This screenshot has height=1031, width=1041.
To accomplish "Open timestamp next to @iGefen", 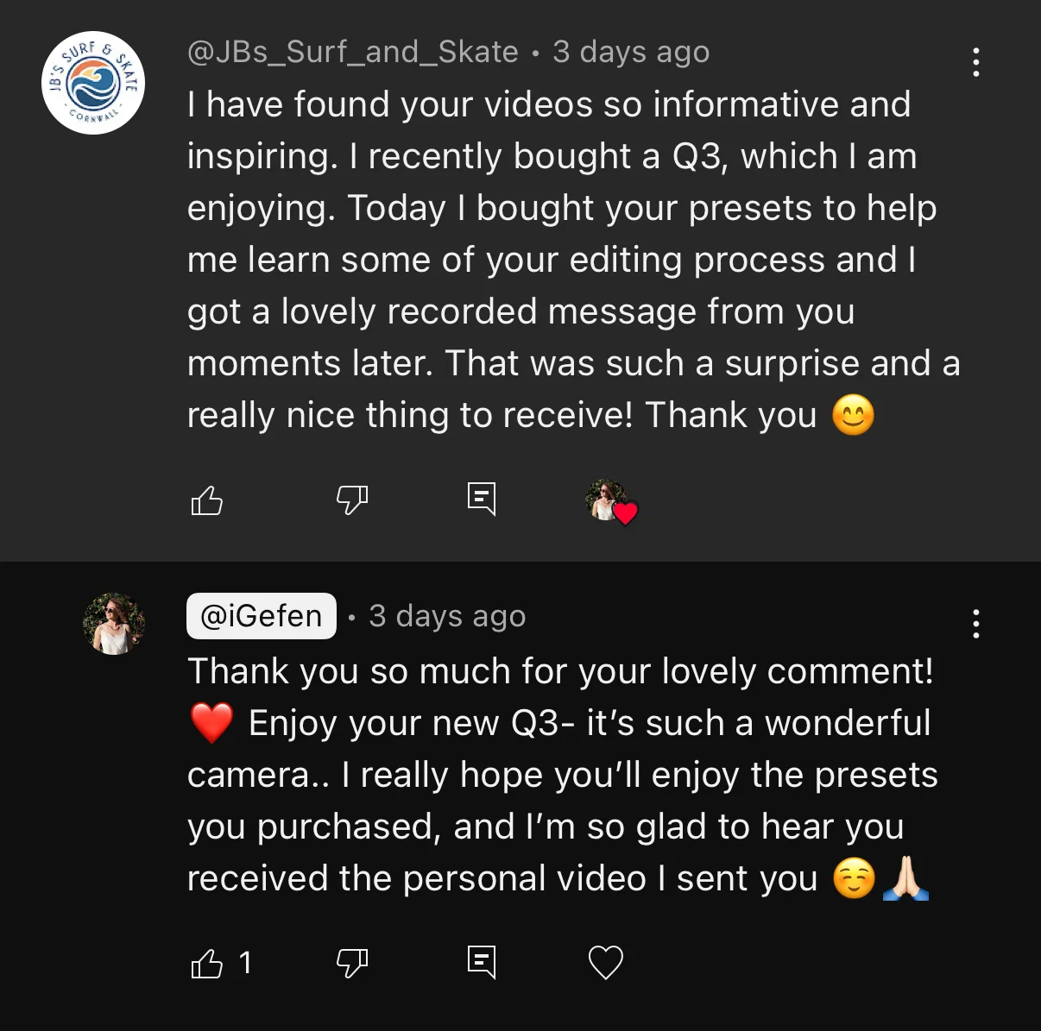I will click(447, 616).
